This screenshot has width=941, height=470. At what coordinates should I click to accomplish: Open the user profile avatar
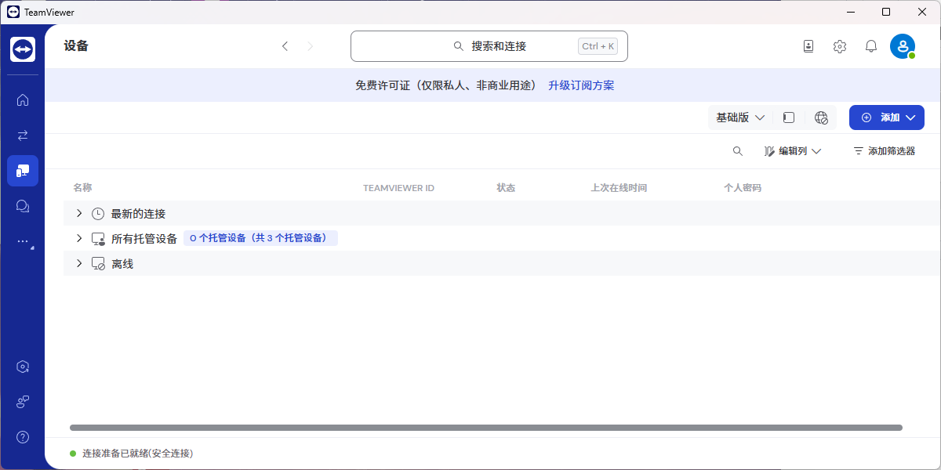tap(903, 46)
